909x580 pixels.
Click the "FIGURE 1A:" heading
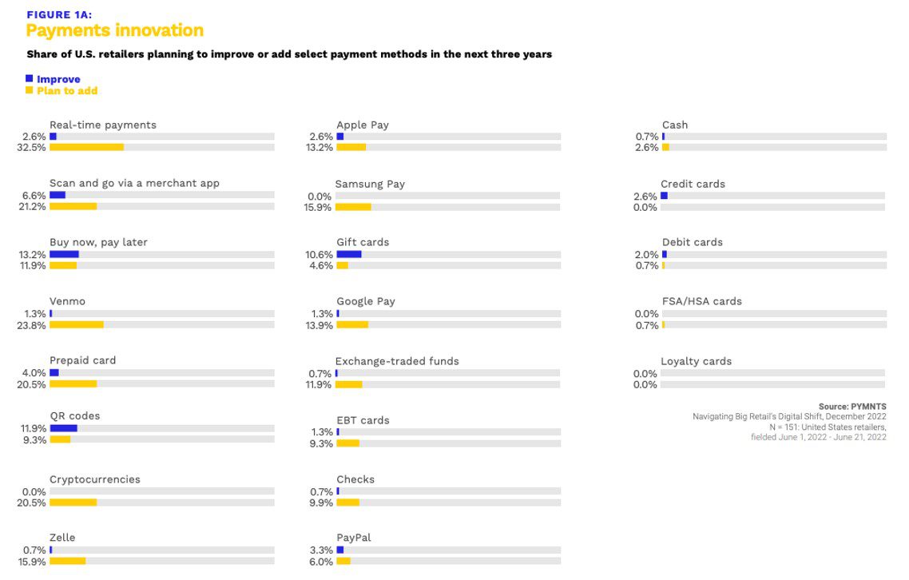[x=59, y=14]
